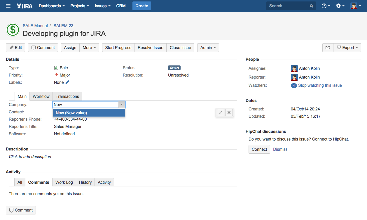Click the JIRA logo in header
367x220 pixels.
tap(25, 6)
